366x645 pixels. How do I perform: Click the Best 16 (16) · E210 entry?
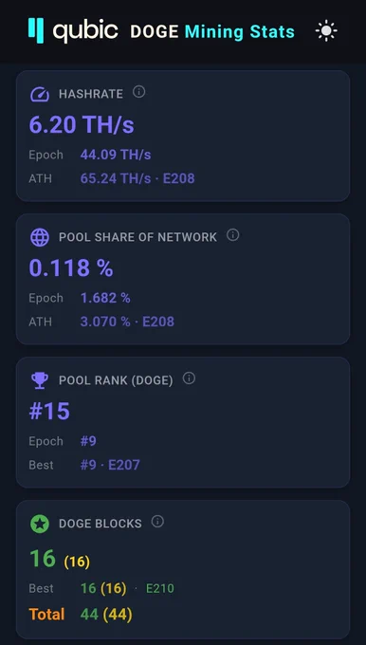pos(127,588)
